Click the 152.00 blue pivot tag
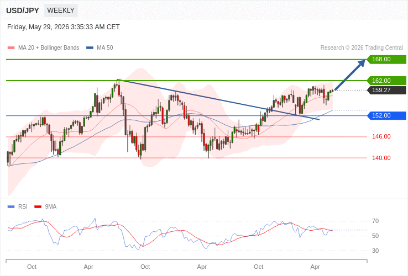Viewport: 408px width, 276px height. pyautogui.click(x=386, y=115)
